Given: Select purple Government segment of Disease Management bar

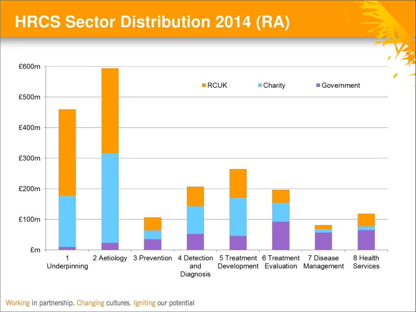Looking at the screenshot, I should (323, 241).
